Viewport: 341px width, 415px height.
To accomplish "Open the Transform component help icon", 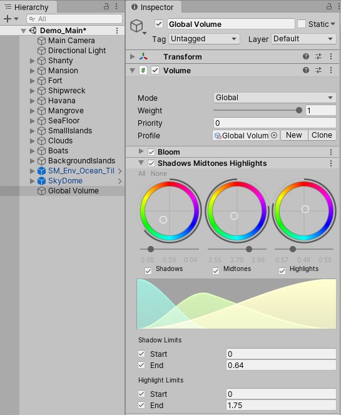I will pyautogui.click(x=306, y=56).
